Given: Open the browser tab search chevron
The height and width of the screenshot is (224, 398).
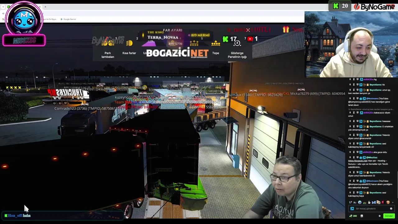Looking at the screenshot, I should click(x=3, y=7).
